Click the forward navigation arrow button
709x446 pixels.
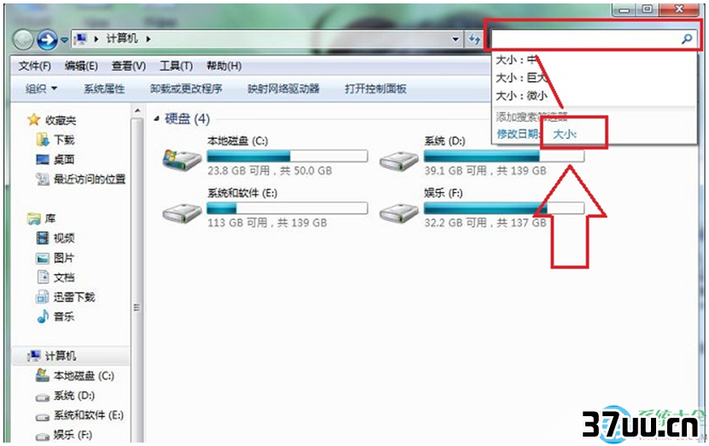click(x=47, y=40)
